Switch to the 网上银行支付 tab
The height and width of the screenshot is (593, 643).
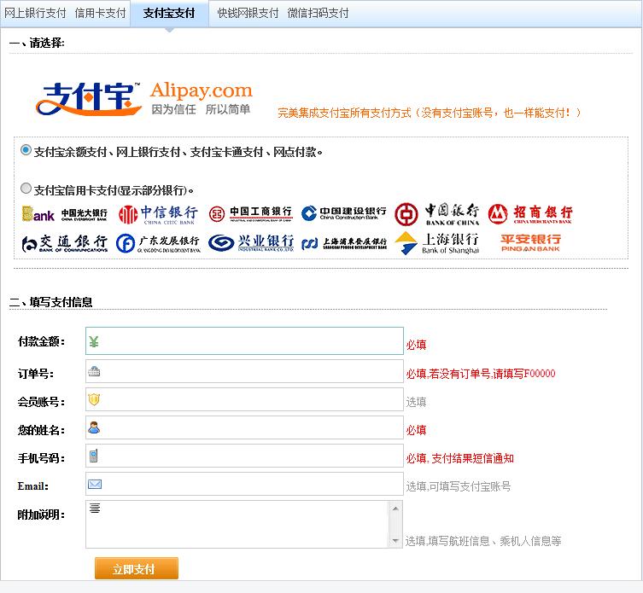35,13
